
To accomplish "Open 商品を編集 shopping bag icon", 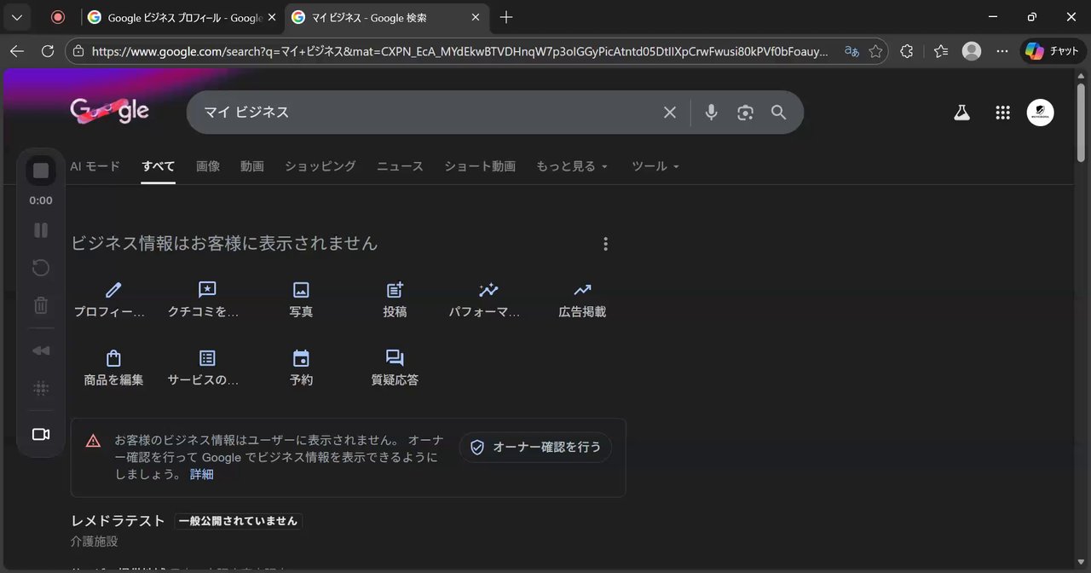I will [x=113, y=358].
